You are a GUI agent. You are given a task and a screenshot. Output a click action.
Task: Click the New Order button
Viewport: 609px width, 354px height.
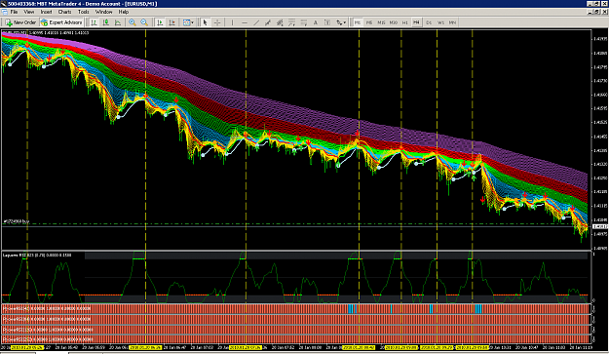click(x=21, y=22)
